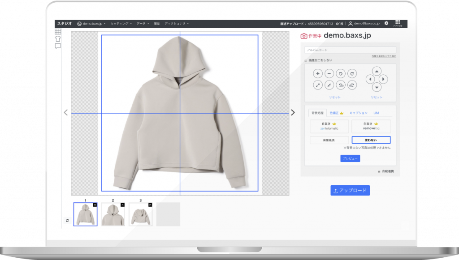
Task: Toggle the 画像加工をしない checkbox
Action: tap(306, 60)
